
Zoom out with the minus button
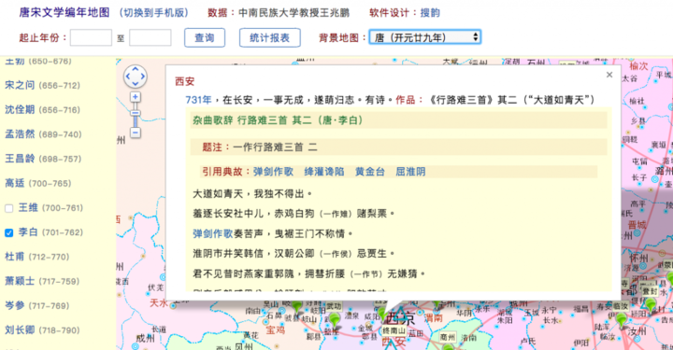point(136,133)
